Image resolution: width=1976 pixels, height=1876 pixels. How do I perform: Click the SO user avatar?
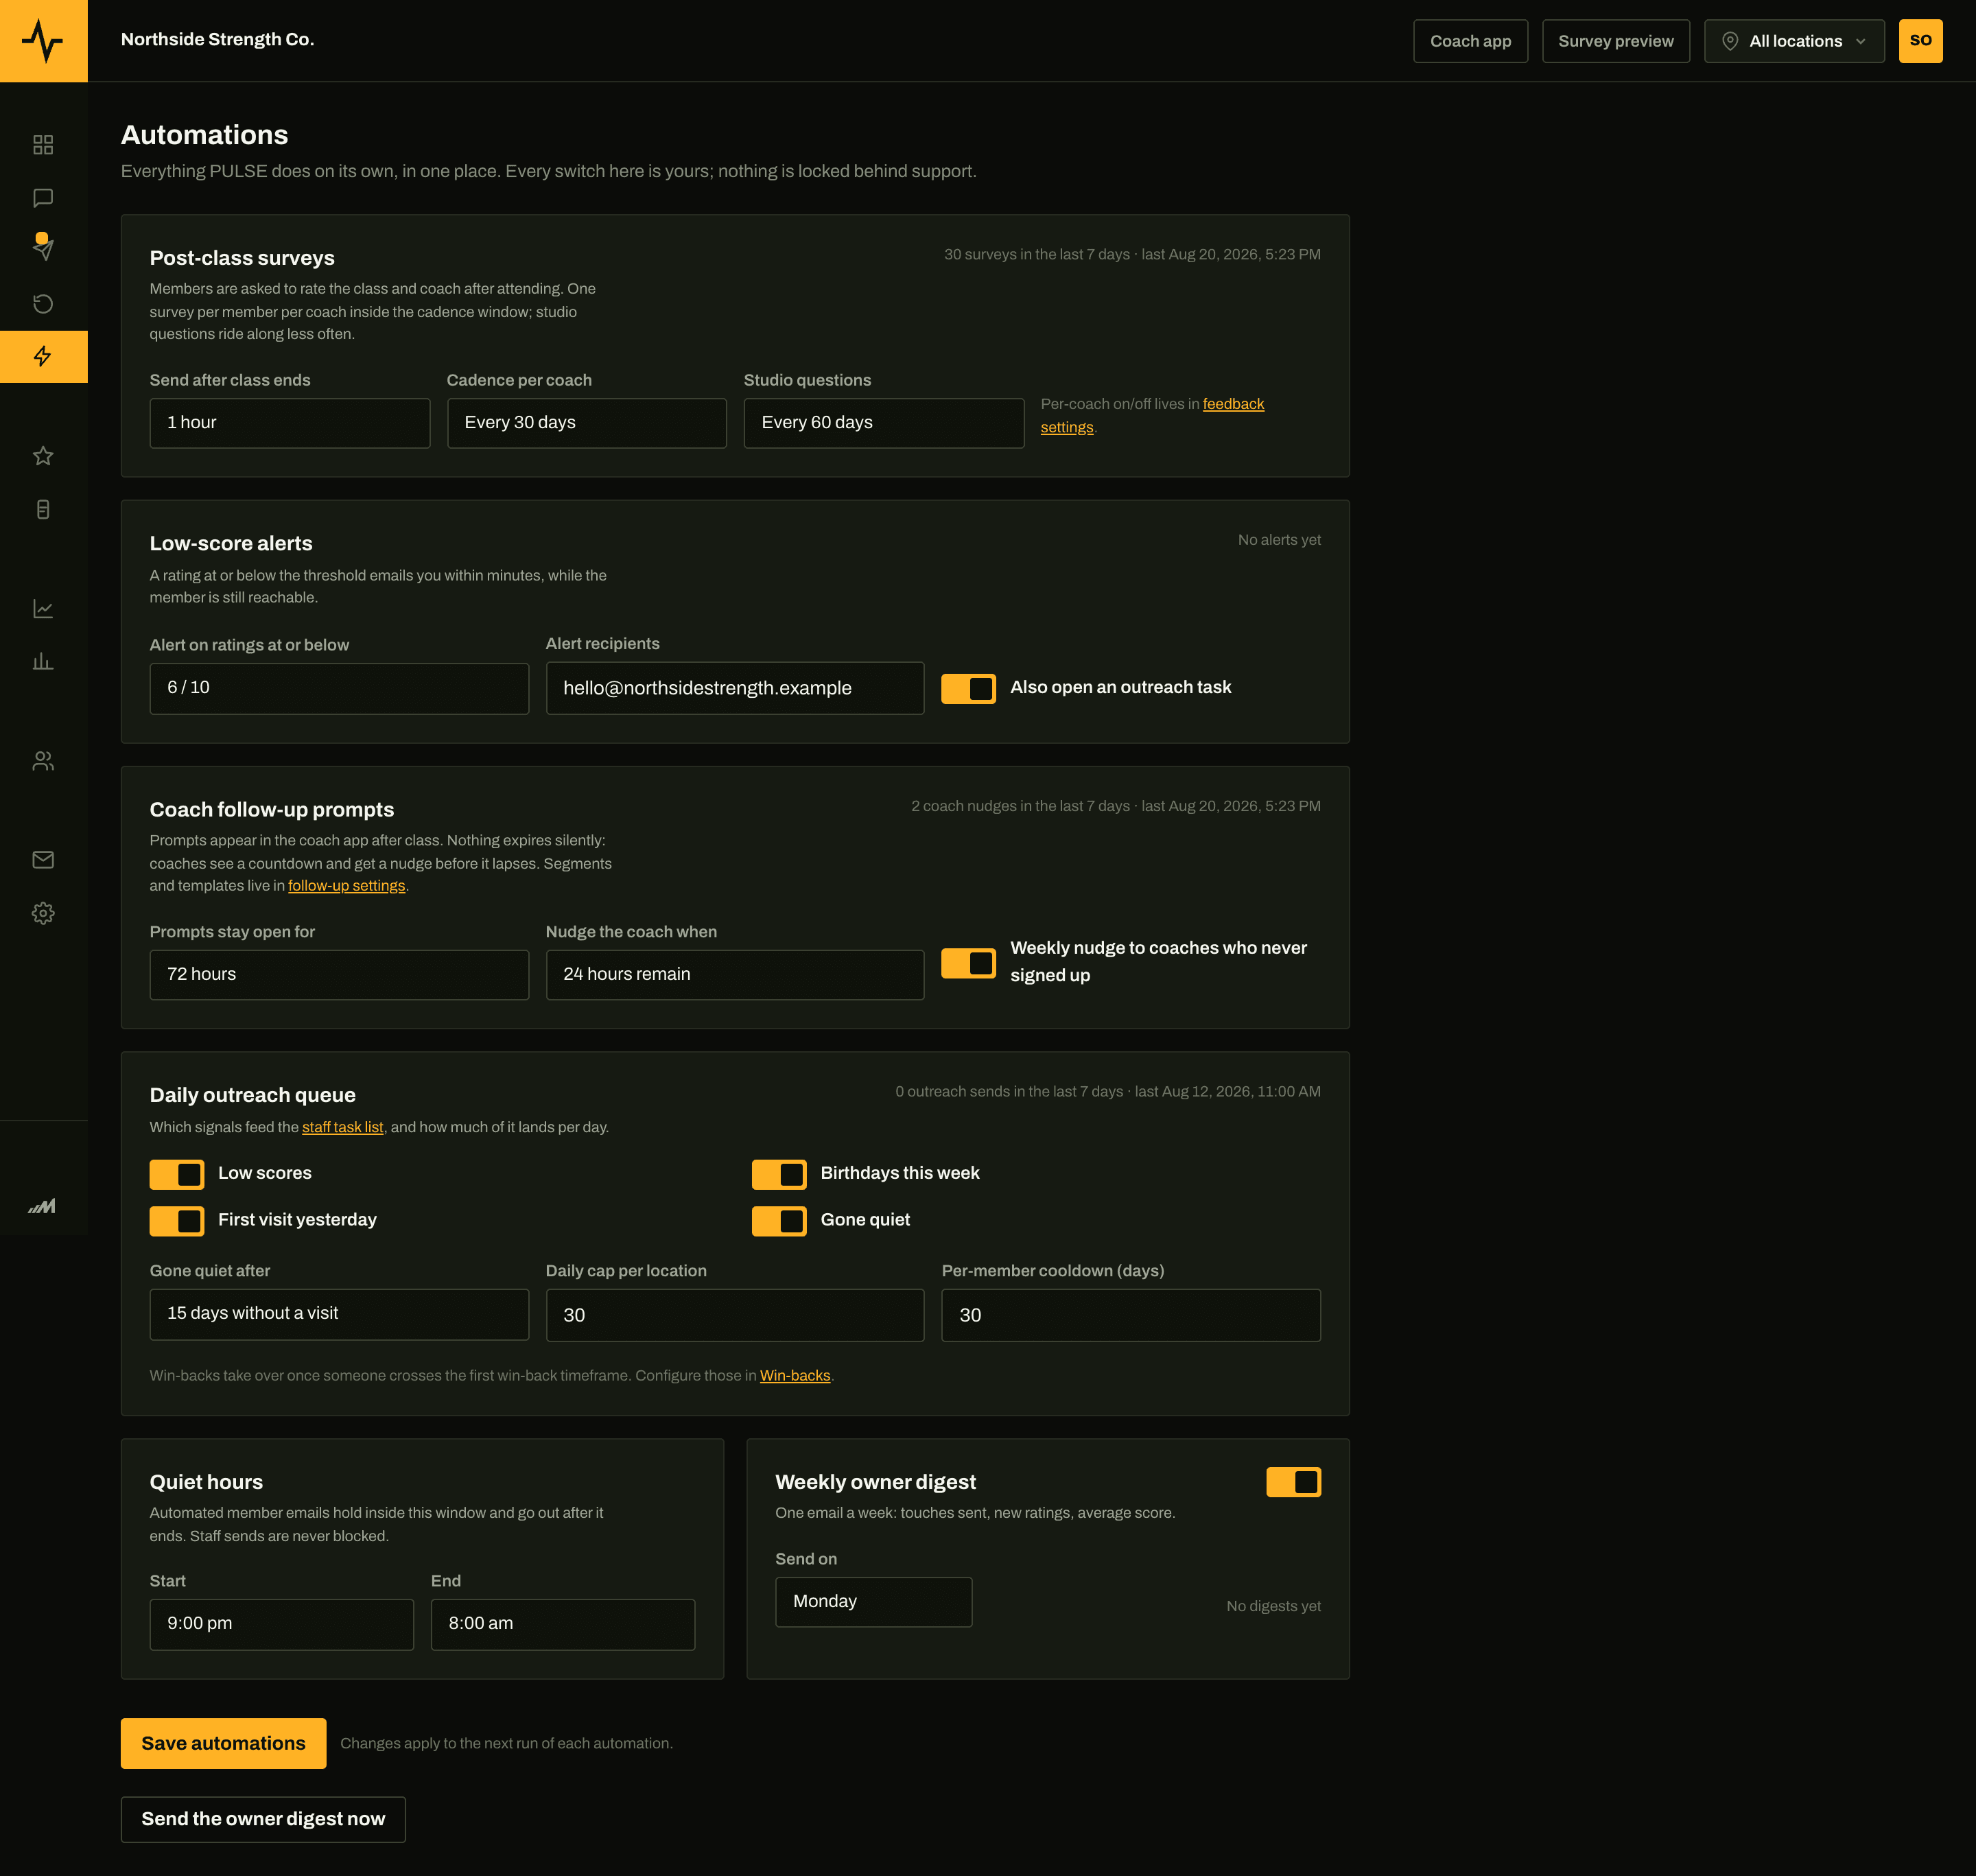pos(1920,41)
